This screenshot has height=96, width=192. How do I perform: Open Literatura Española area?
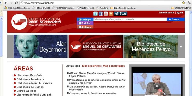(x=29, y=75)
